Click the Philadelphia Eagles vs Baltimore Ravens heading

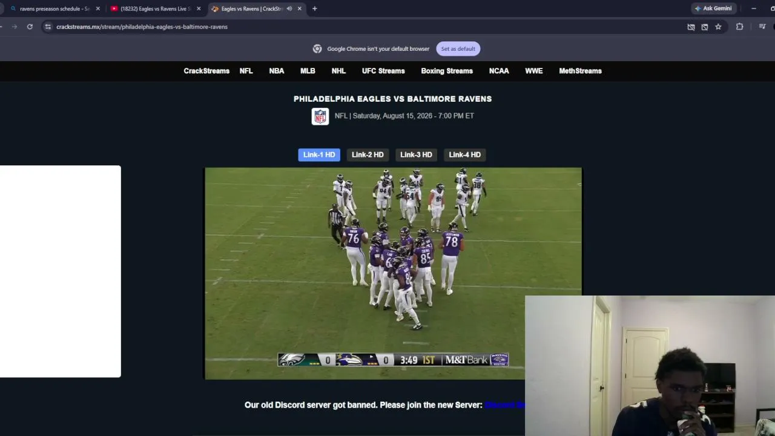coord(392,99)
